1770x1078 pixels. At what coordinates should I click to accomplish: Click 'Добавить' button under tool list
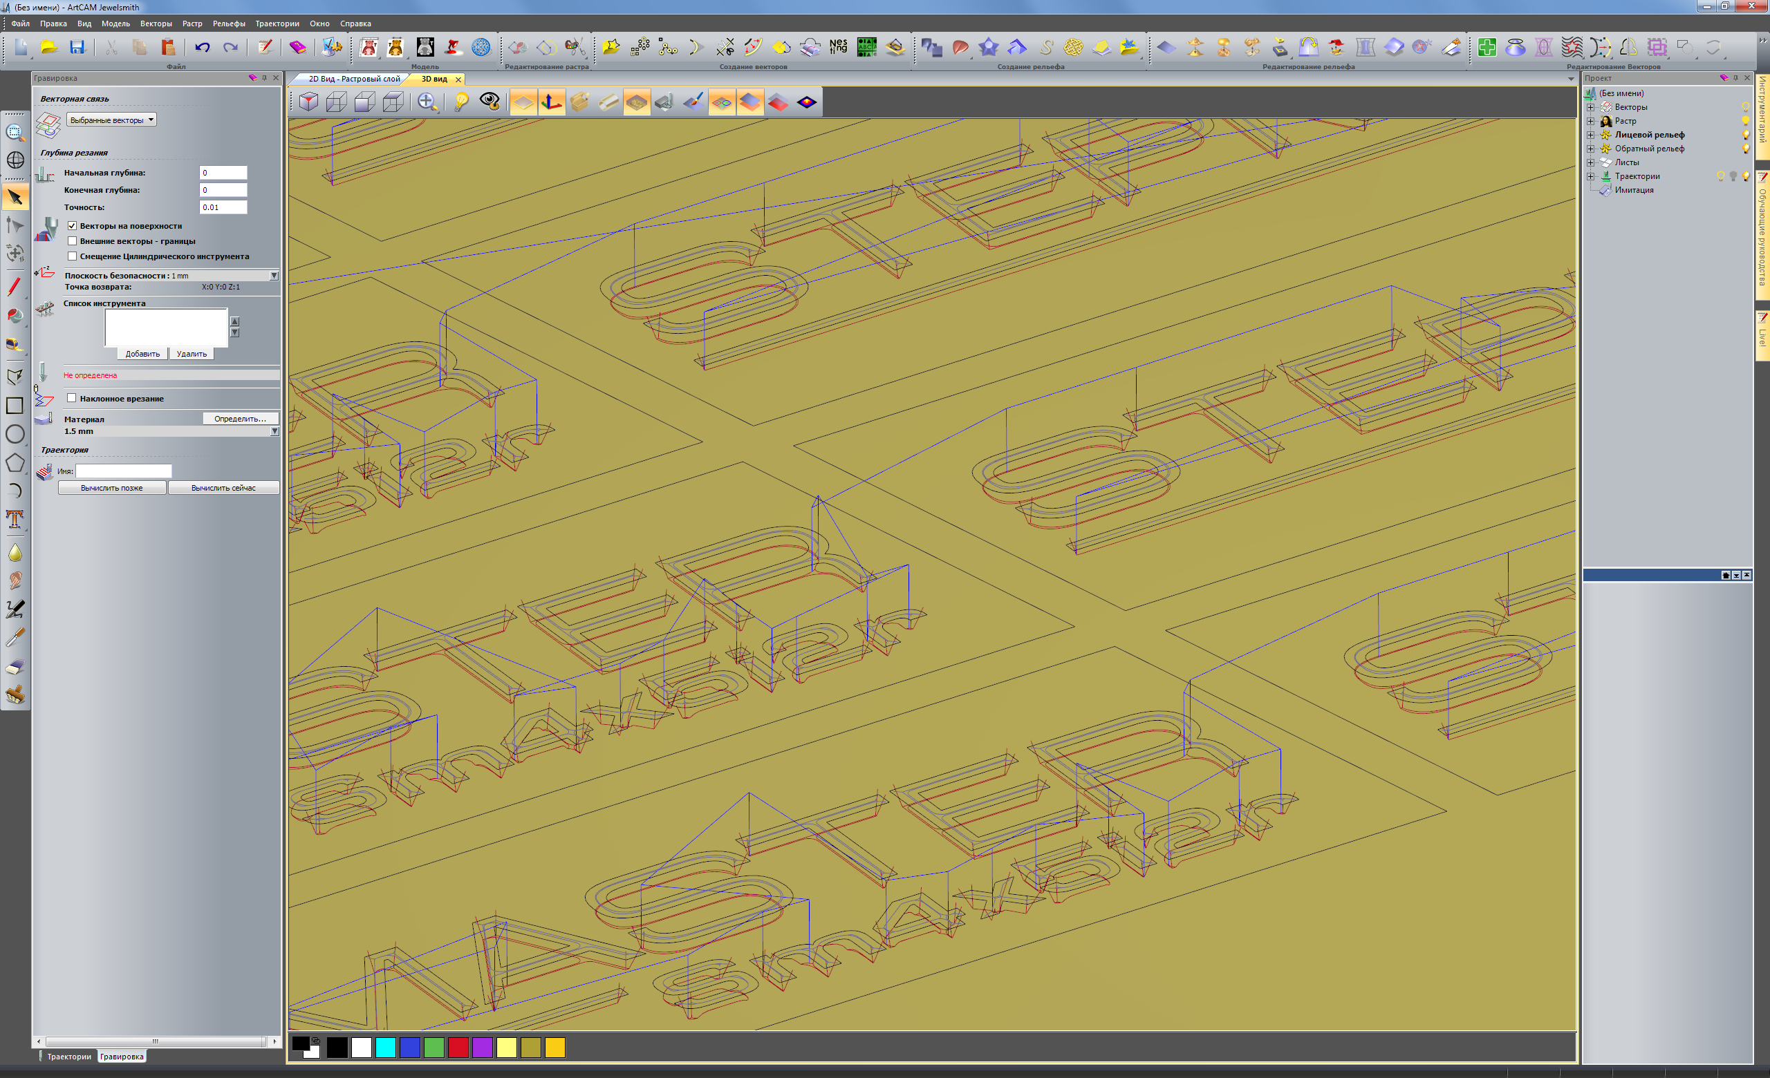coord(142,354)
